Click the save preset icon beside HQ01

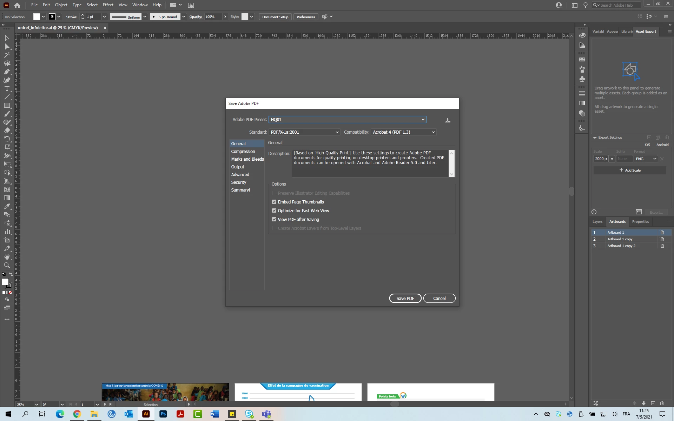[x=447, y=120]
